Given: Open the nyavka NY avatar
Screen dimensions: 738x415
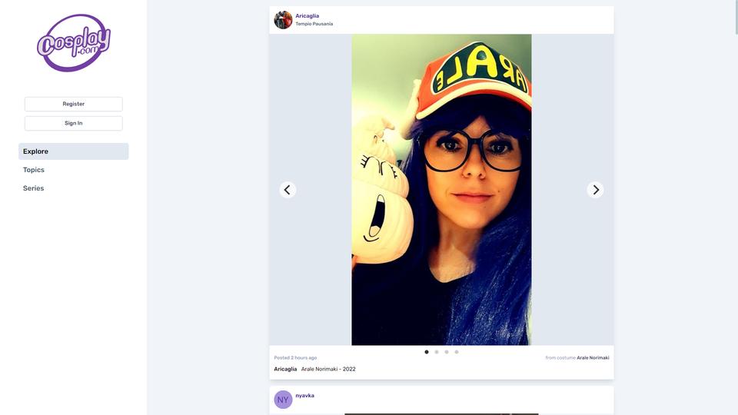Looking at the screenshot, I should (284, 400).
